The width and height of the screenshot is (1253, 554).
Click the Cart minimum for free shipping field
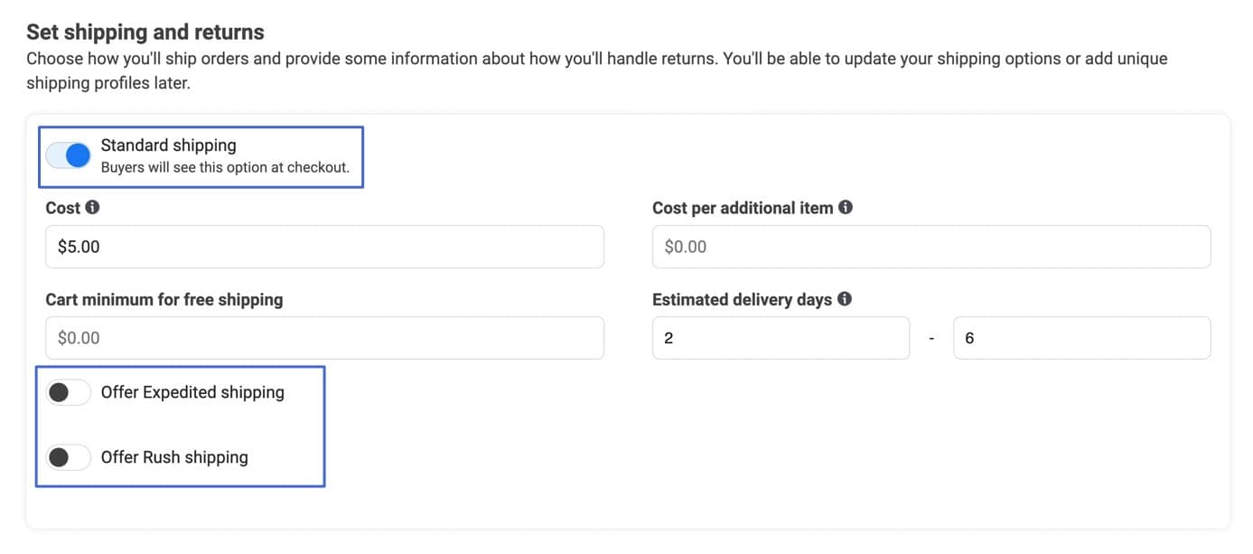[x=325, y=337]
